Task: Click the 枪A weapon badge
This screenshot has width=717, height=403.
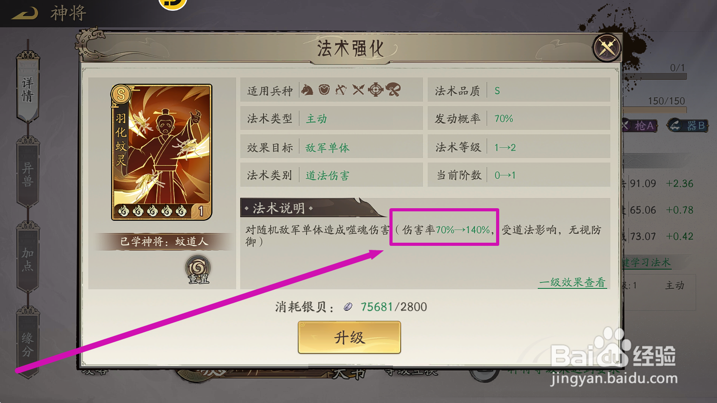Action: click(x=640, y=126)
